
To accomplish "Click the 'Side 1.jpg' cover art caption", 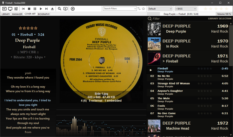I will [x=101, y=94].
